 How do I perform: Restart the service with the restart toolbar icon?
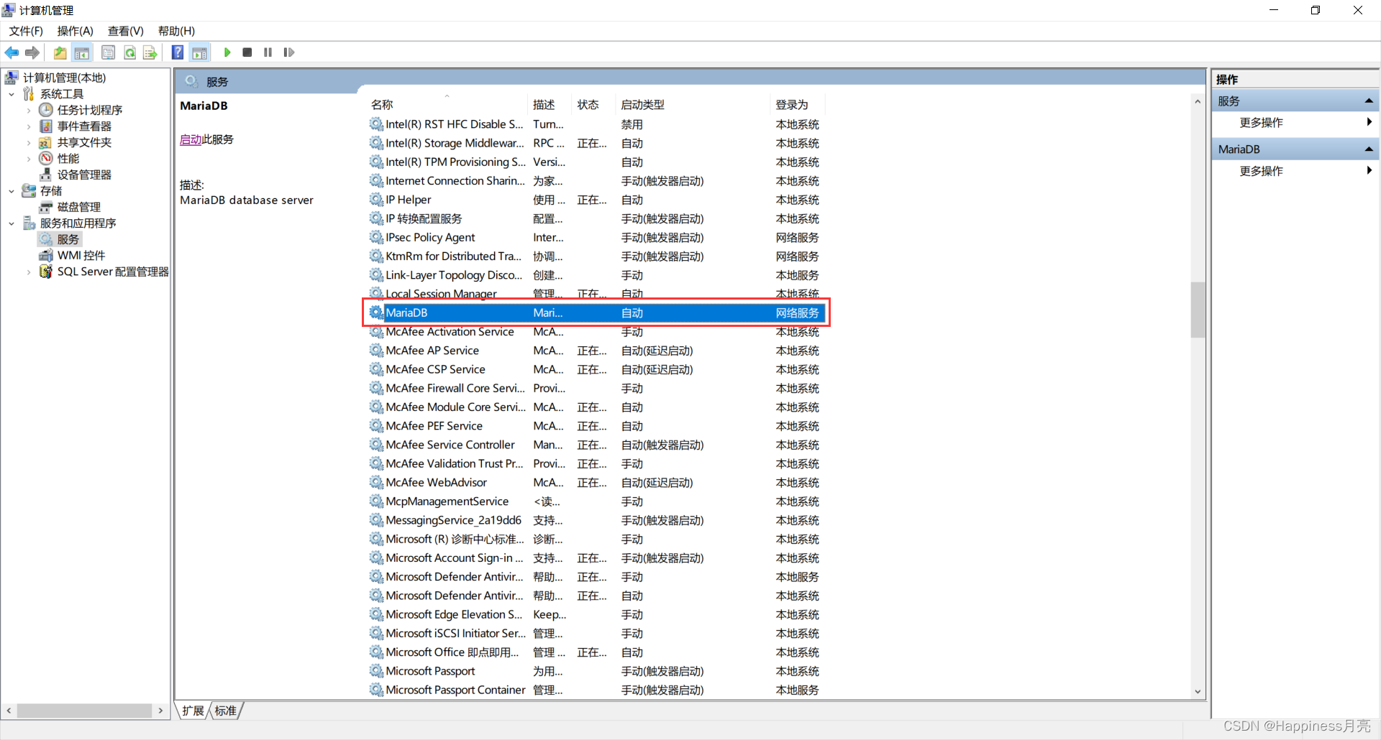[288, 52]
